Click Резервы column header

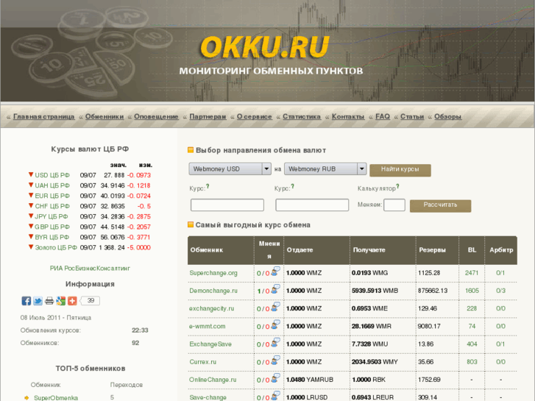[432, 250]
